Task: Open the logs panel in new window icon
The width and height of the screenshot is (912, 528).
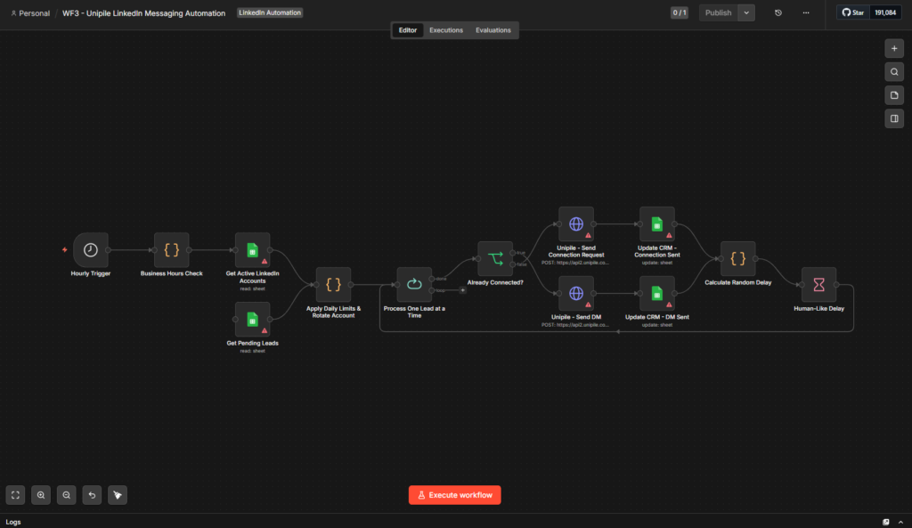Action: (886, 522)
